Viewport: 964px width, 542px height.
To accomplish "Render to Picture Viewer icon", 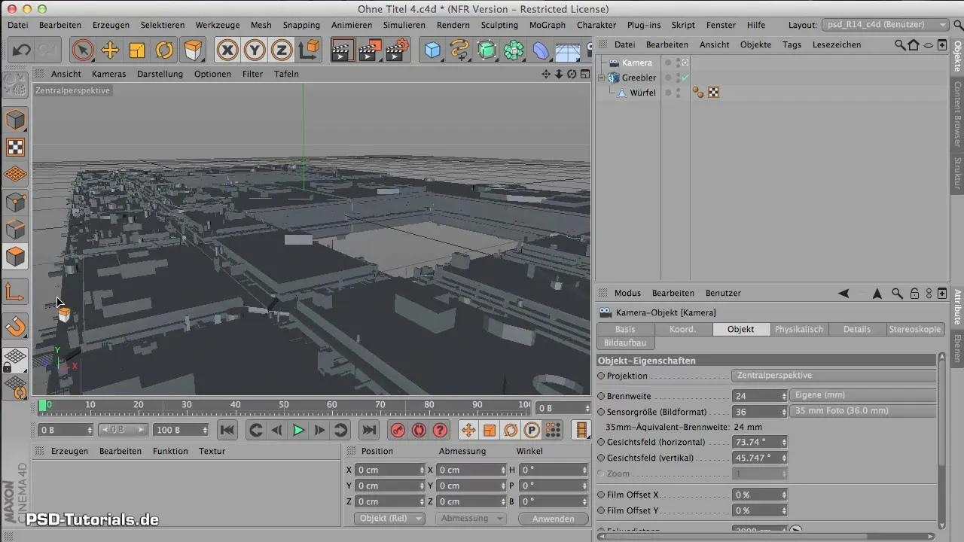I will pos(370,50).
